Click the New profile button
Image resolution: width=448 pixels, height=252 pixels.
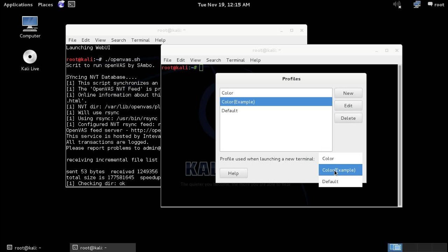click(x=348, y=93)
